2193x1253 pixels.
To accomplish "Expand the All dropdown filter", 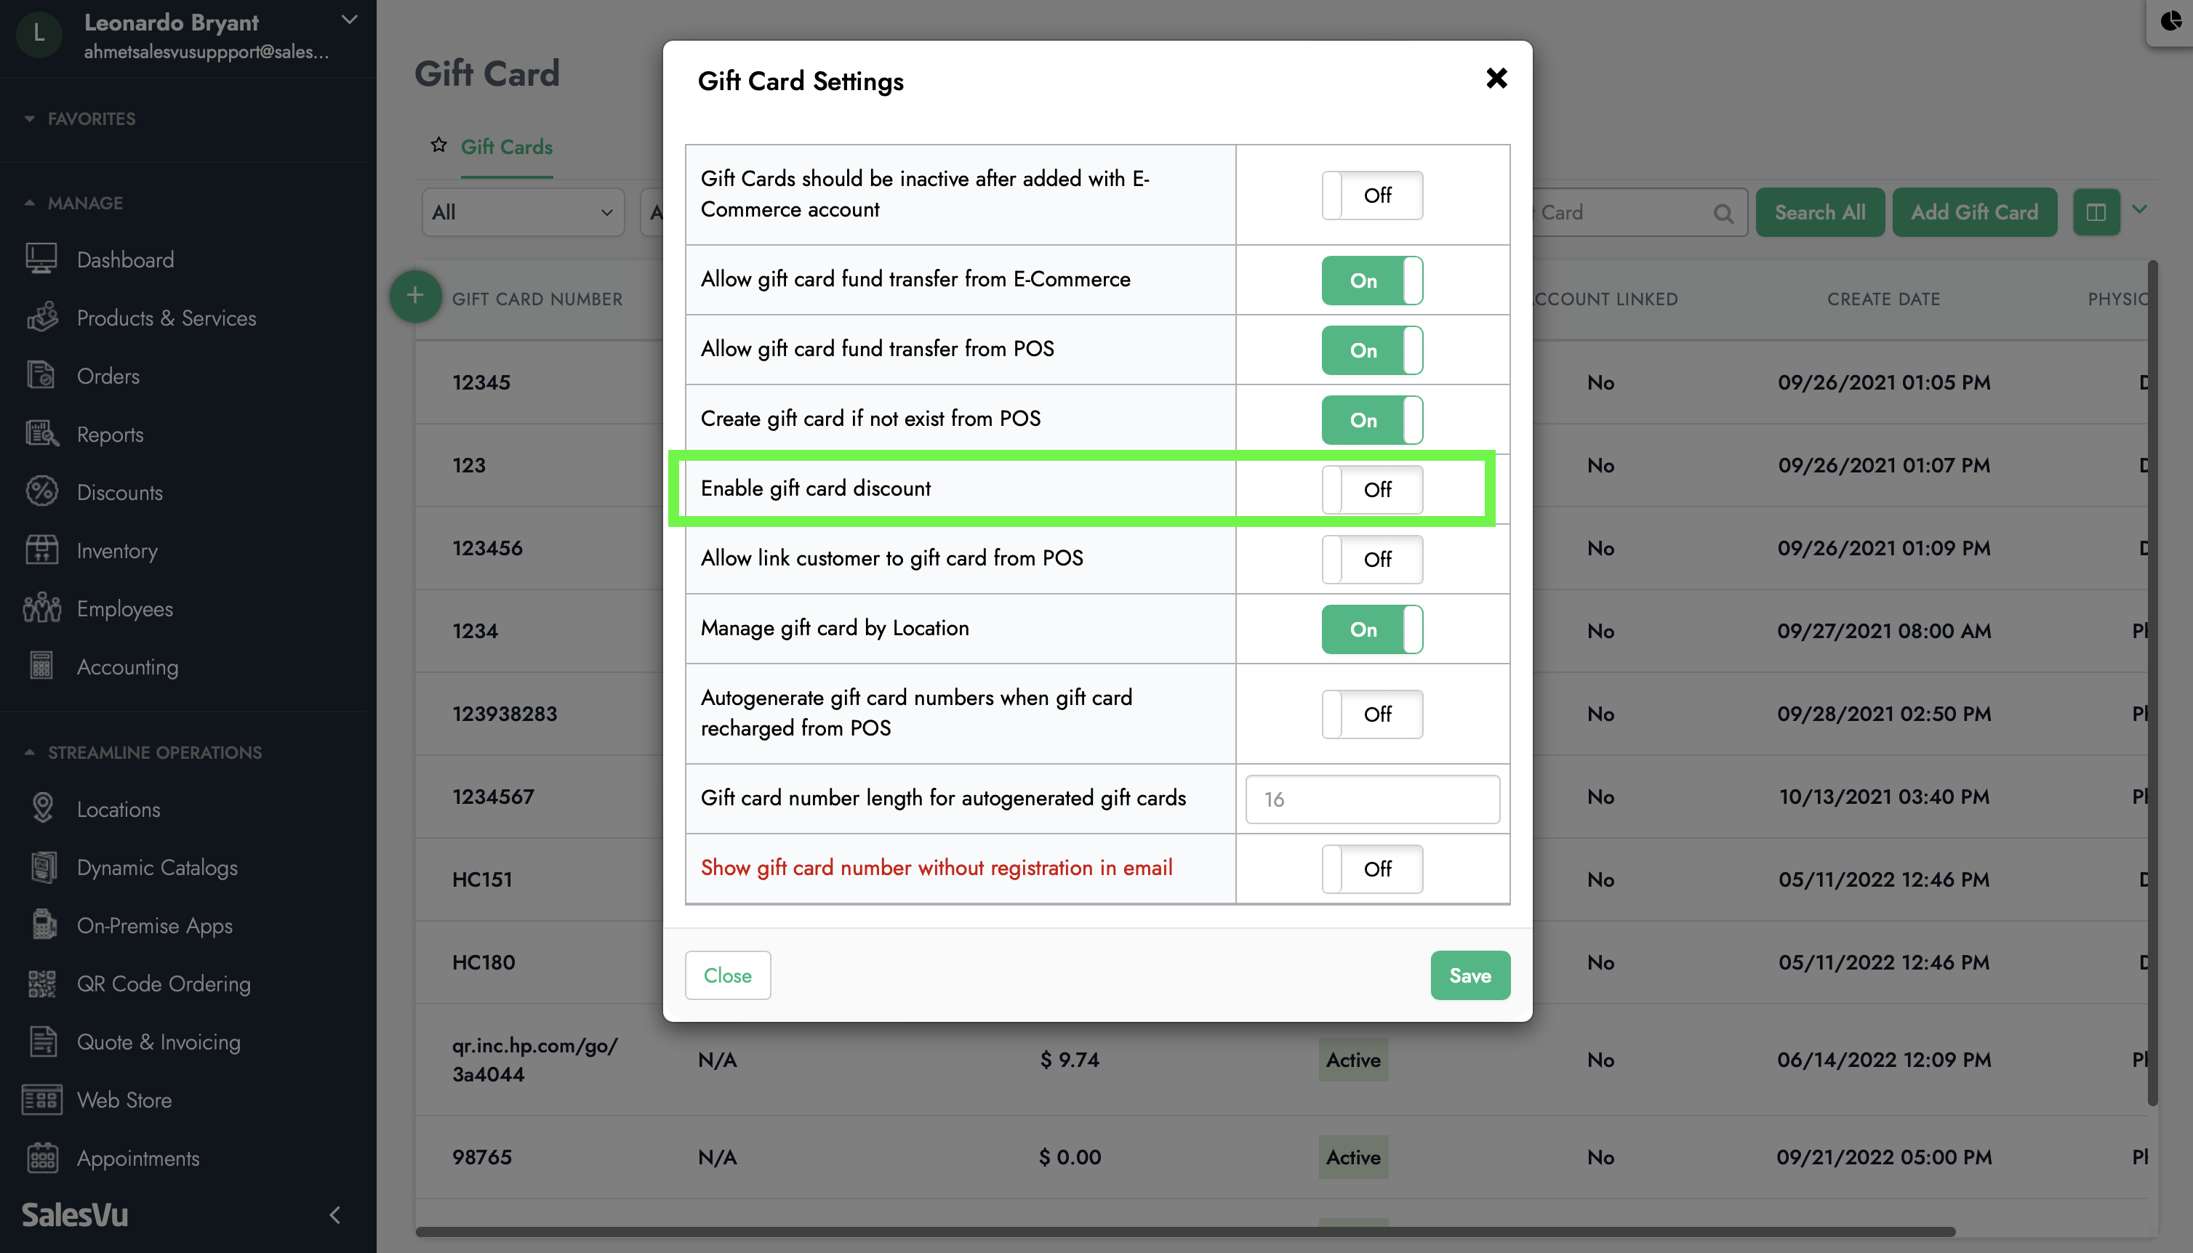I will [x=521, y=211].
